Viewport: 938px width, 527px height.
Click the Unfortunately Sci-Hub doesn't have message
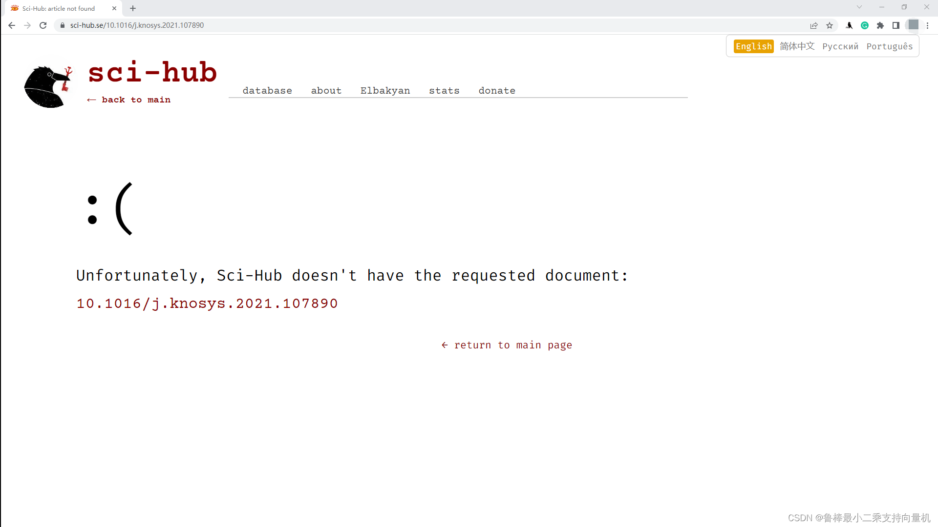pyautogui.click(x=352, y=276)
